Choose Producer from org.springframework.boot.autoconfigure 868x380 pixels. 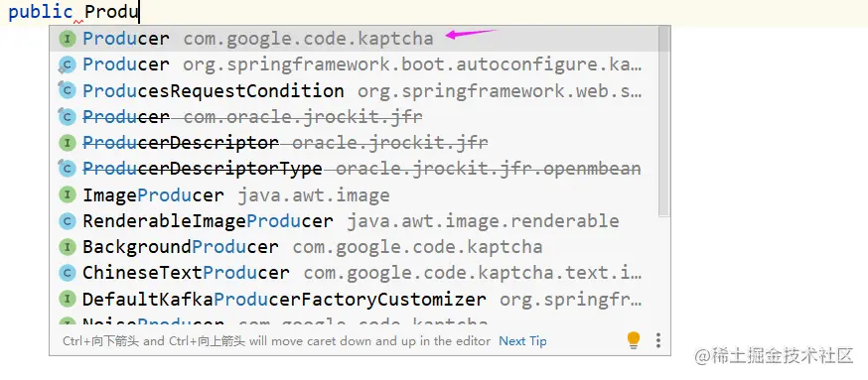[354, 64]
